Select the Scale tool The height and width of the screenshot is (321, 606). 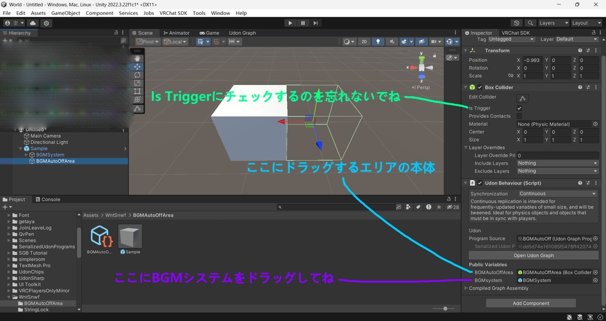click(137, 83)
